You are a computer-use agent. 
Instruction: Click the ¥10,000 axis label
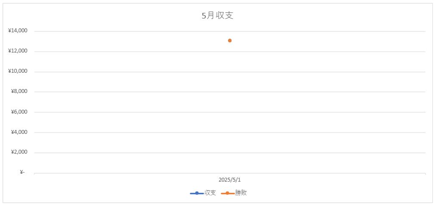pos(18,71)
